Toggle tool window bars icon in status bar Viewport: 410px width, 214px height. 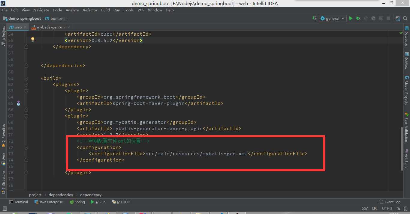5,208
